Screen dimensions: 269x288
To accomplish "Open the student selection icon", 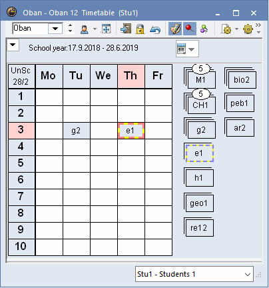I will click(85, 29).
